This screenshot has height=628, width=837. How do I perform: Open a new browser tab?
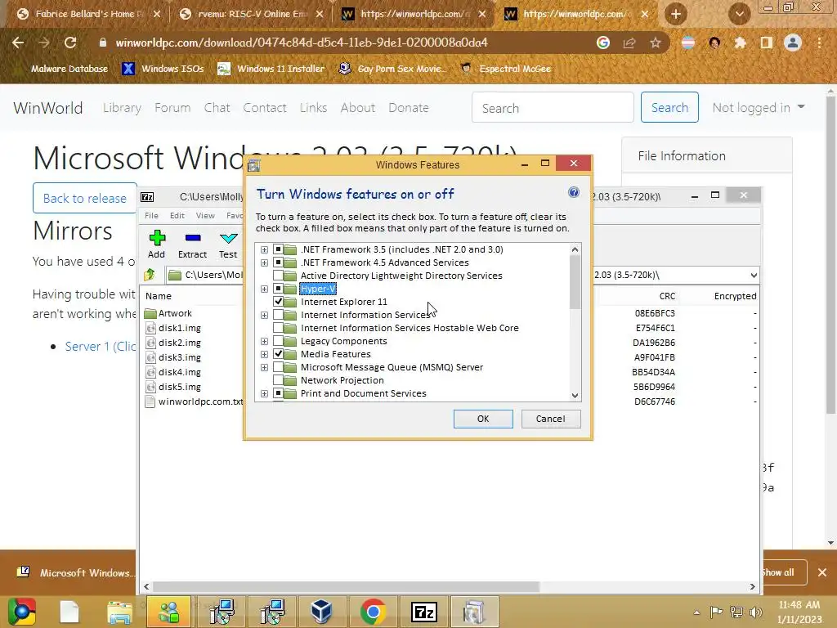click(x=676, y=14)
